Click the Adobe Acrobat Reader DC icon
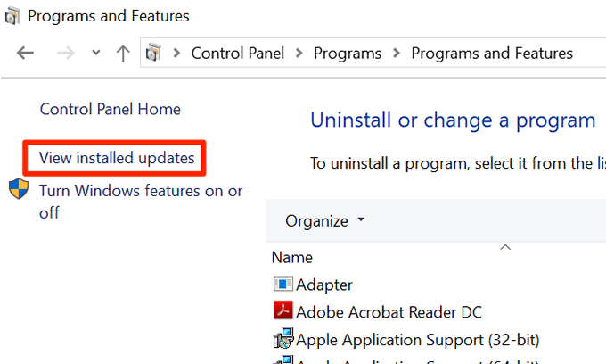 click(x=283, y=312)
